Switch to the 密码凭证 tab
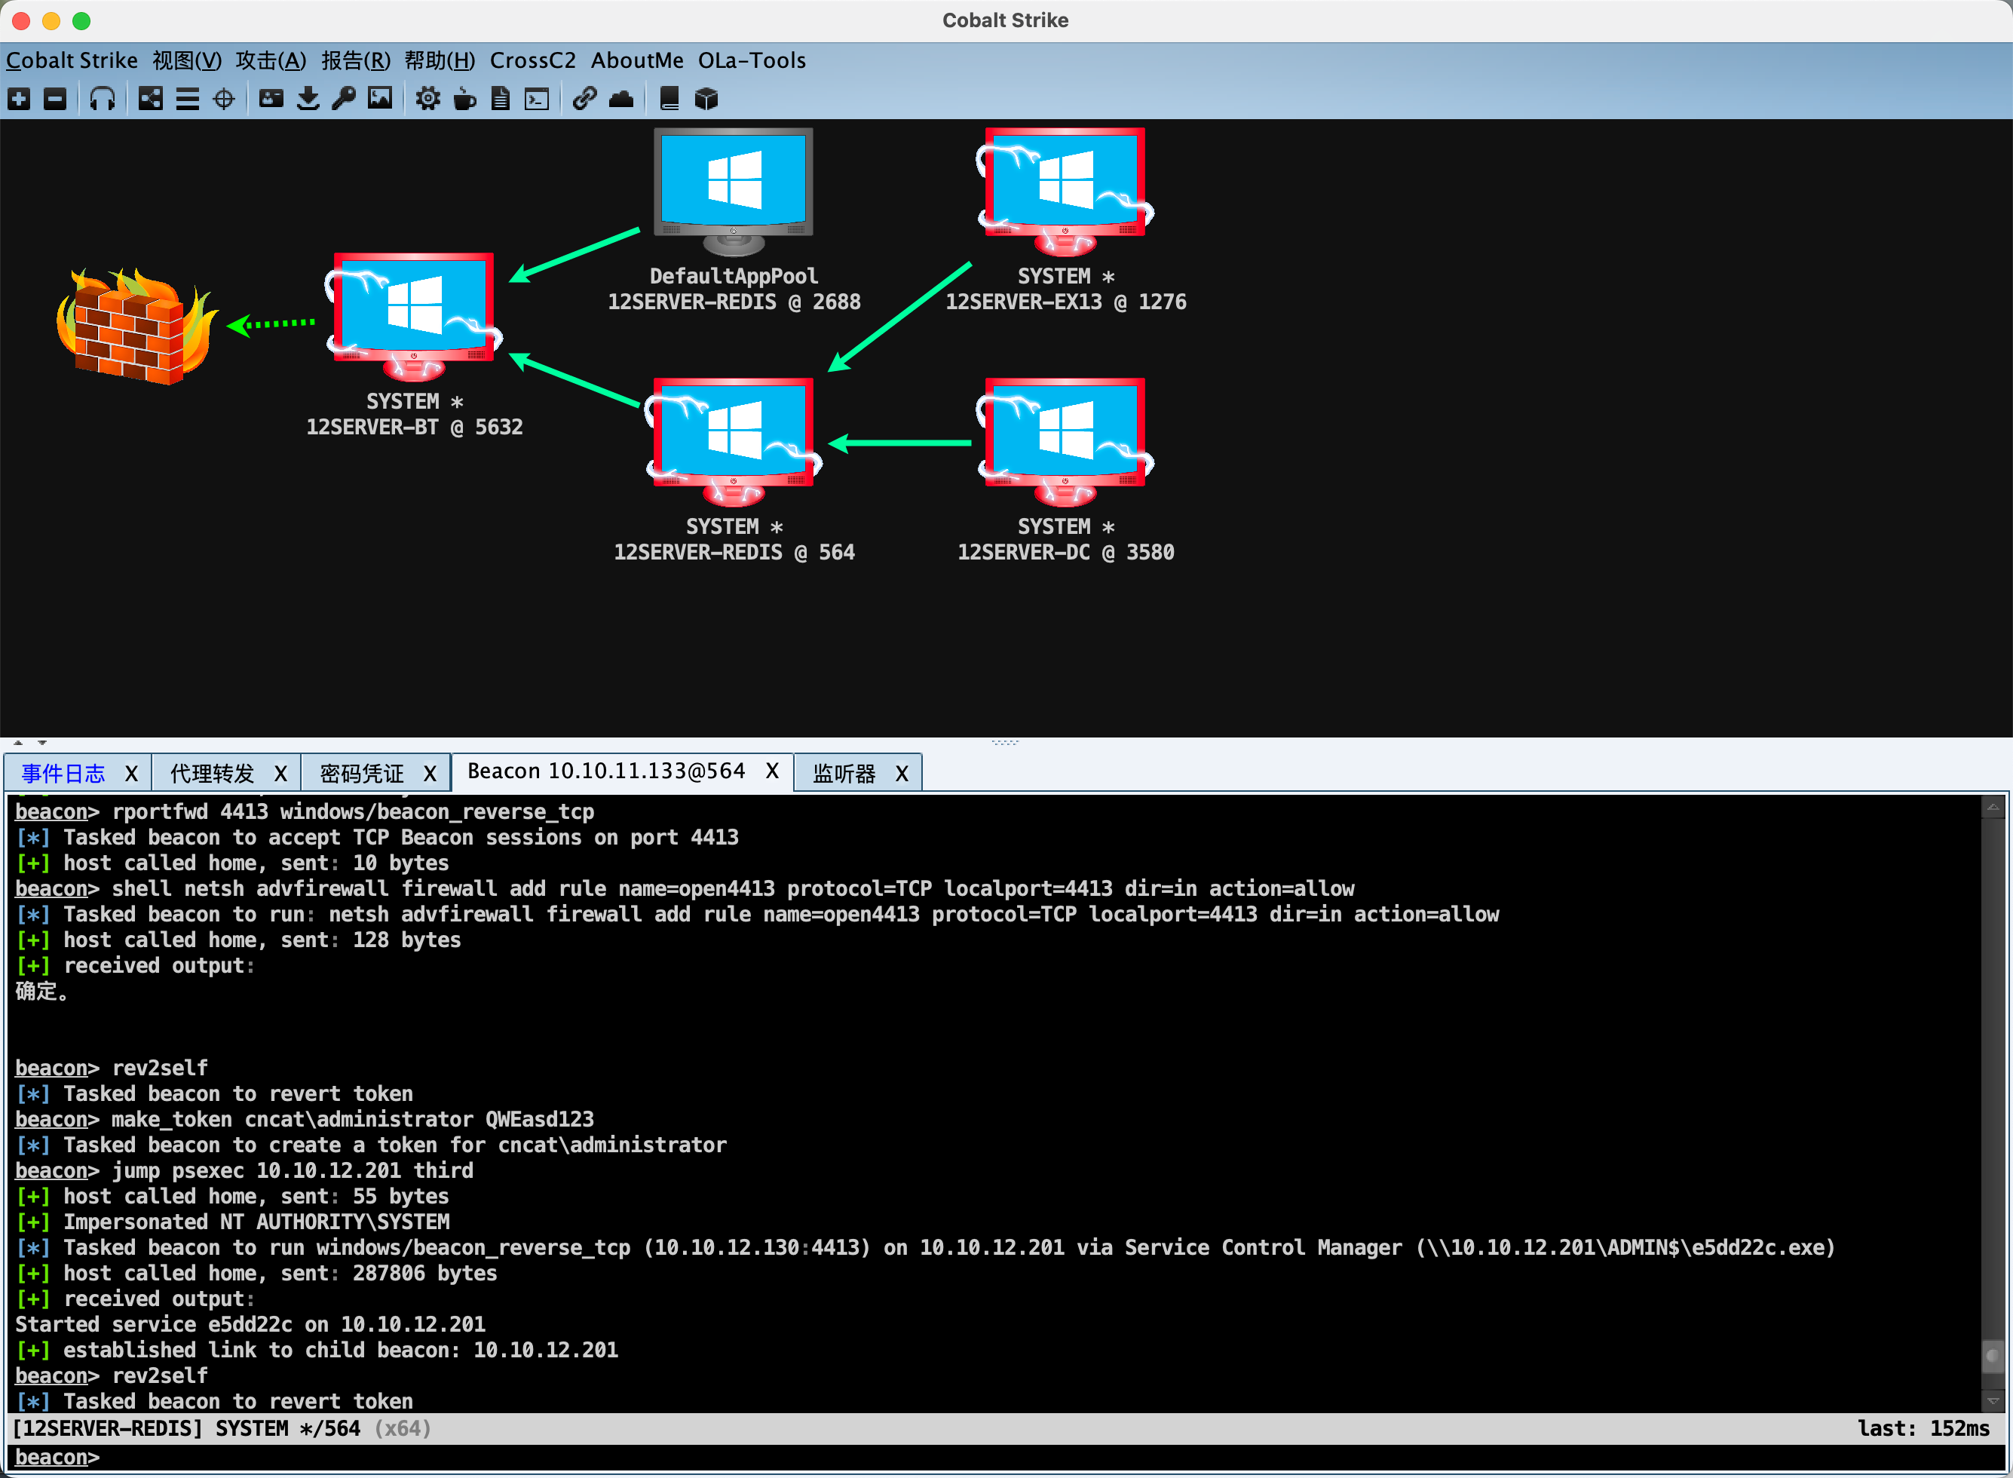Screen dimensions: 2013x1478 (x=361, y=773)
